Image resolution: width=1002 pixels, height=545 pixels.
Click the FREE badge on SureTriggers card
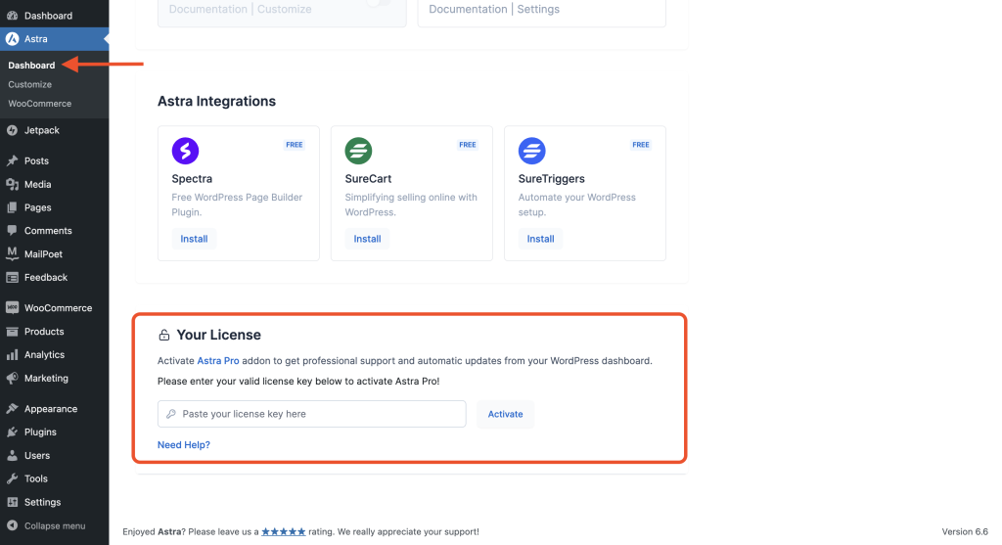(641, 145)
